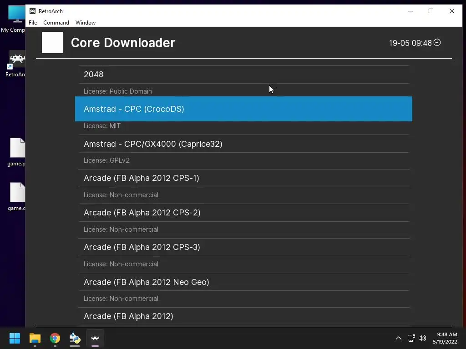This screenshot has width=466, height=349.
Task: Select Amstrad - CPC/GX4000 (Caprice32) core
Action: pyautogui.click(x=244, y=144)
